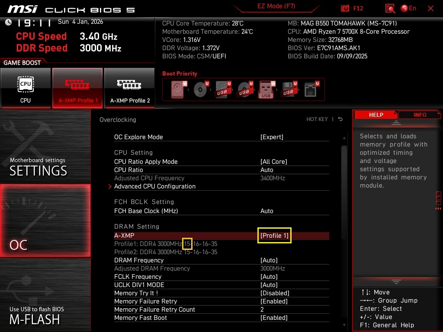
Task: Click the help panel top collapse handle
Action: 396,123
